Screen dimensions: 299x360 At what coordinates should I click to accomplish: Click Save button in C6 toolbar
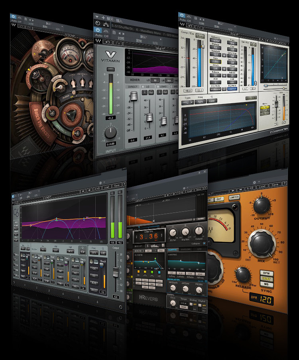coord(117,185)
